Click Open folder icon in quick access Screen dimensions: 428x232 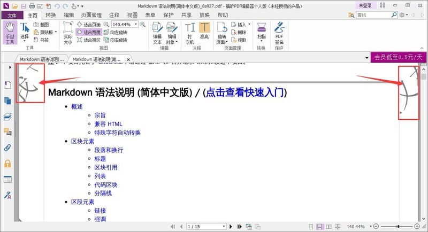[15, 6]
